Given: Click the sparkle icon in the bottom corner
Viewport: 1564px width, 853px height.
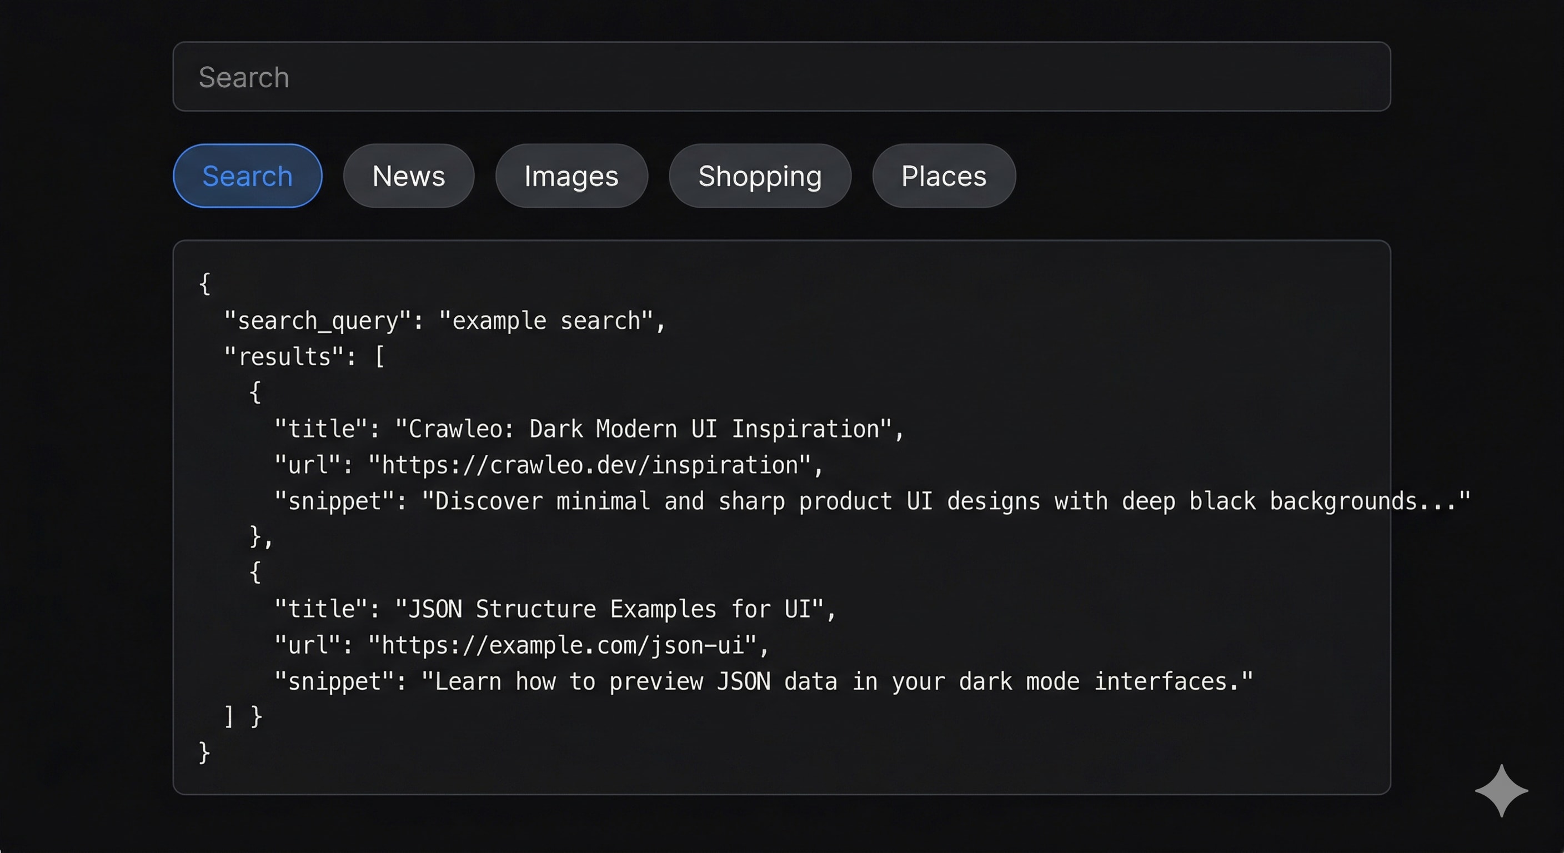Looking at the screenshot, I should coord(1501,791).
